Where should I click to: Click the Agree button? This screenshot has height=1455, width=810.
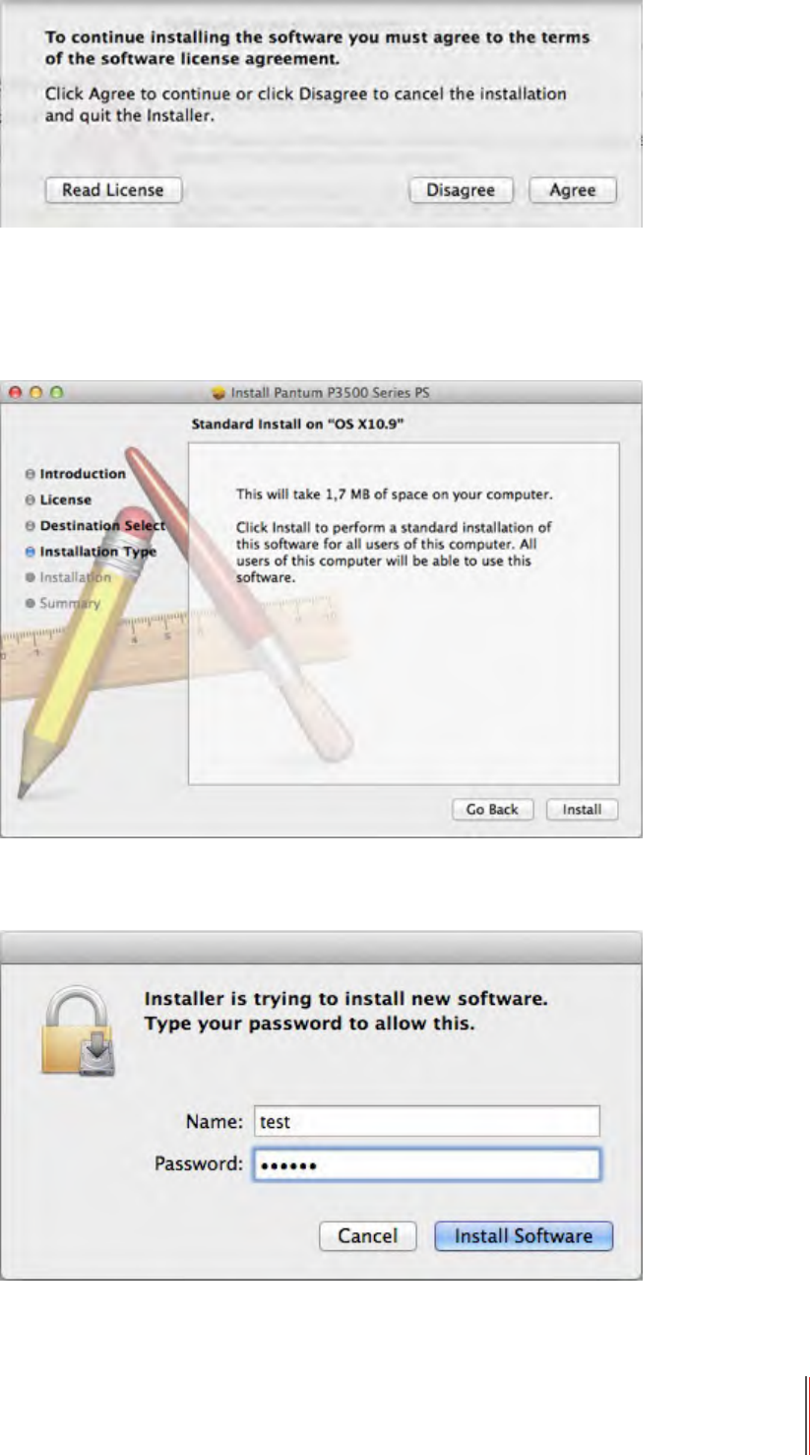point(573,190)
